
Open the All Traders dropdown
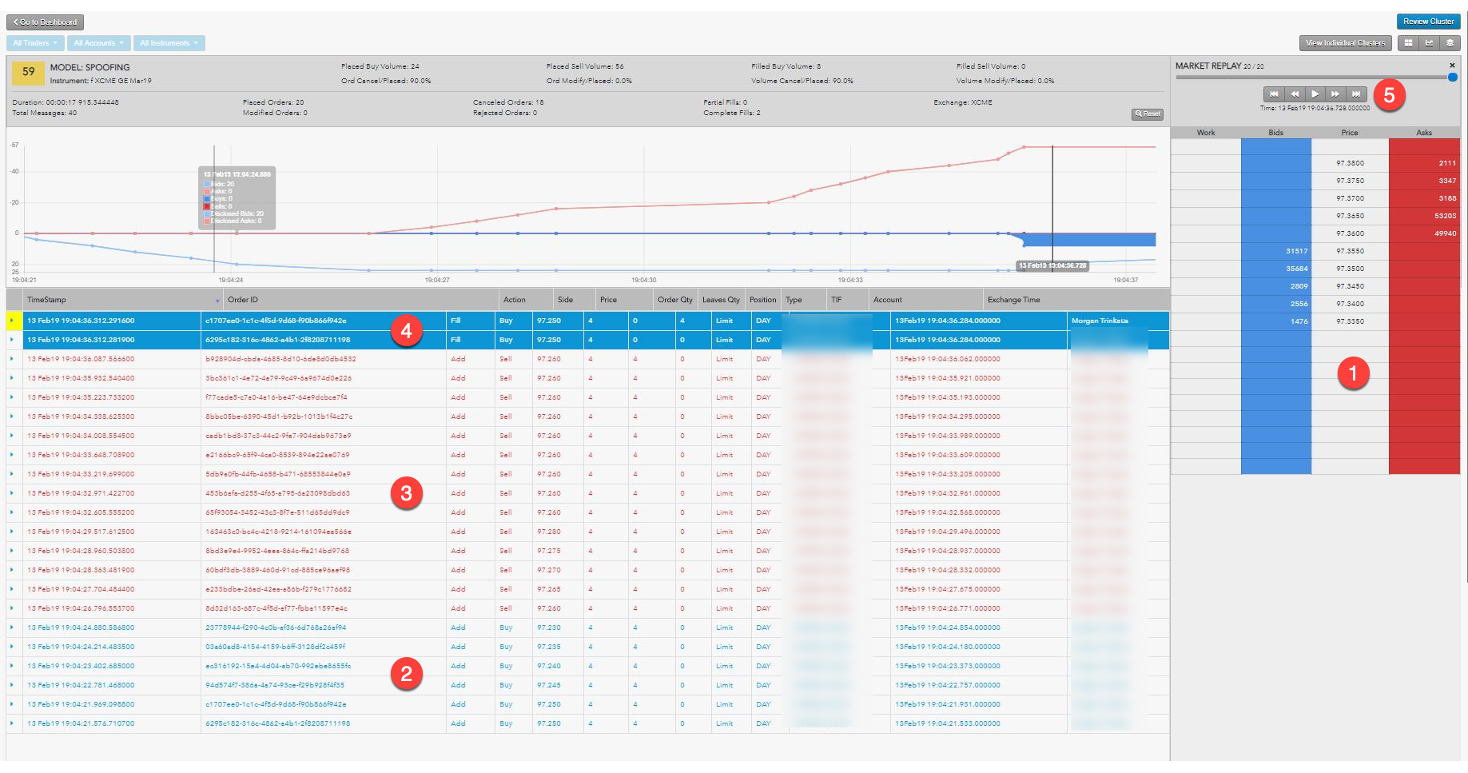(x=35, y=43)
